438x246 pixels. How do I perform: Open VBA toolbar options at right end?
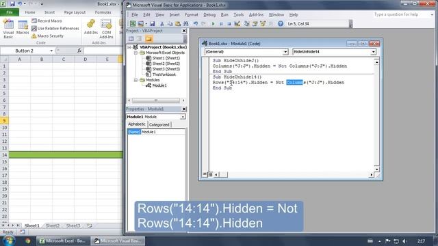pyautogui.click(x=351, y=24)
